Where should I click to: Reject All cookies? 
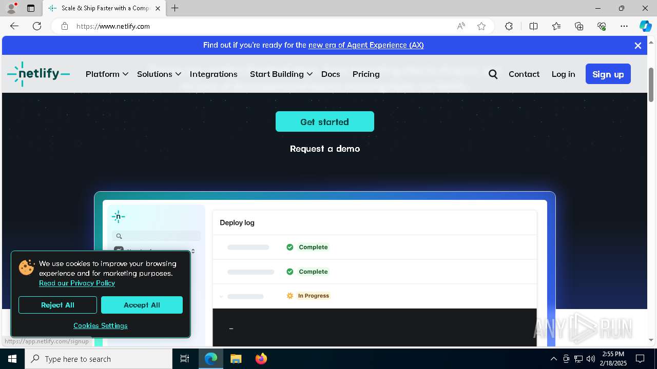coord(57,305)
